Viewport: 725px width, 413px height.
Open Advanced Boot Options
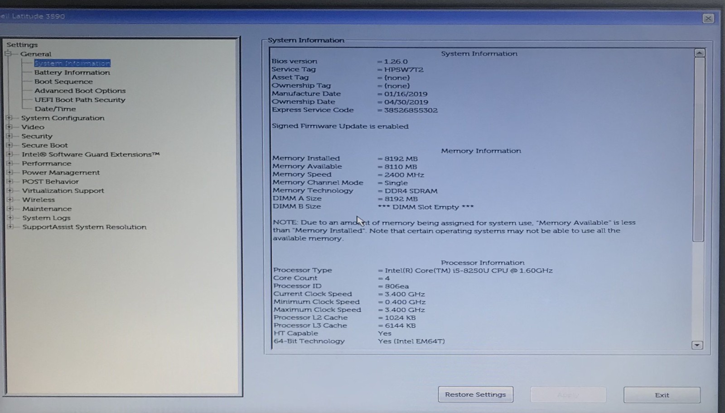[x=80, y=90]
